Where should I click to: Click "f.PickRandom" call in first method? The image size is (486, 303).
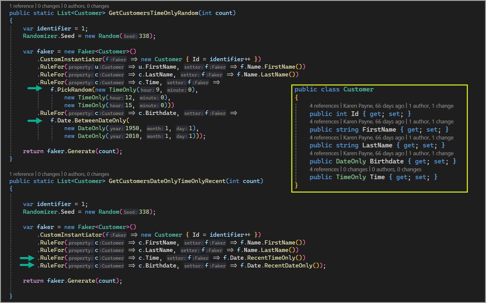click(71, 90)
